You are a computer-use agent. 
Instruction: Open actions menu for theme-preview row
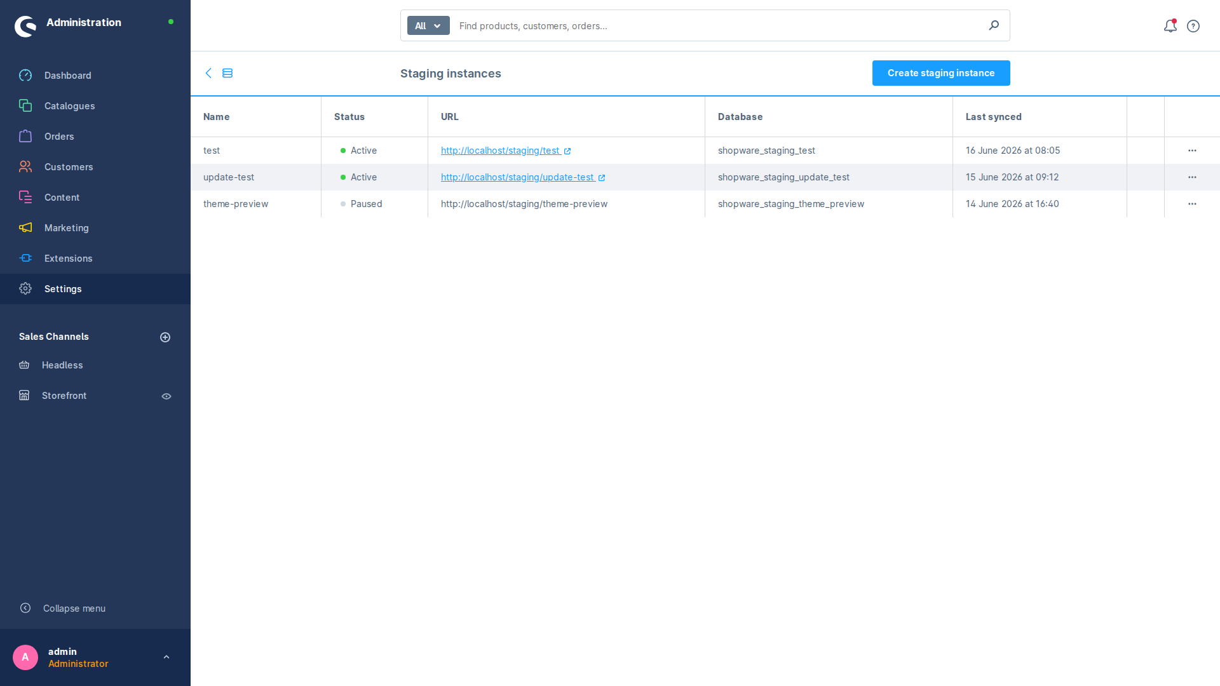tap(1192, 204)
